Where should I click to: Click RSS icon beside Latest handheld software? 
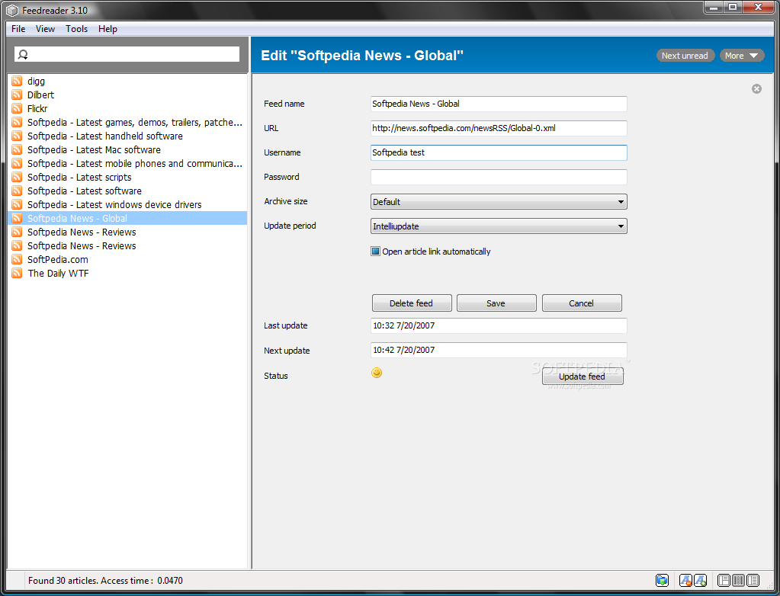[x=17, y=136]
